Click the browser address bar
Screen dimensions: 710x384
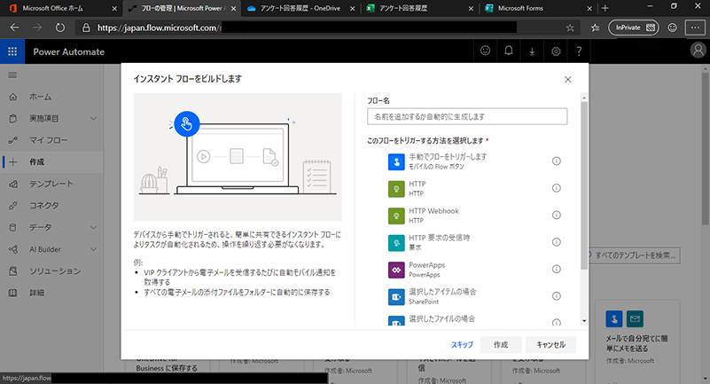[326, 27]
